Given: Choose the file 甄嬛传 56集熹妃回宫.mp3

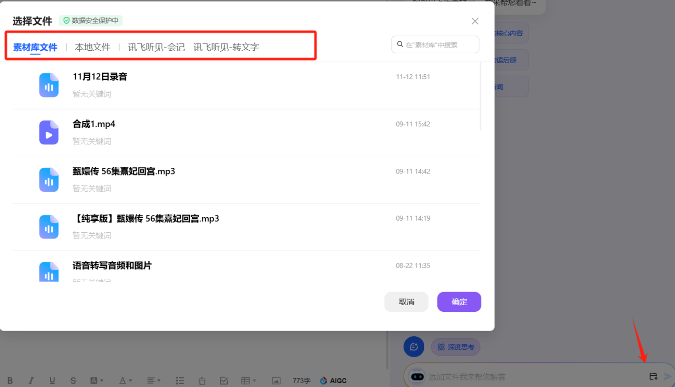Looking at the screenshot, I should tap(124, 171).
